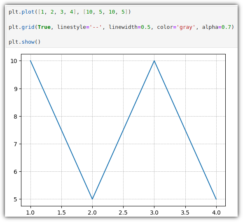Screen dimensions: 243x222
Task: Click the x-axis tick label 2.5
Action: tap(124, 213)
